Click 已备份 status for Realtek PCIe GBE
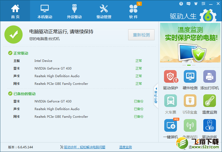Image resolution: width=222 pixels, height=152 pixels. [139, 116]
